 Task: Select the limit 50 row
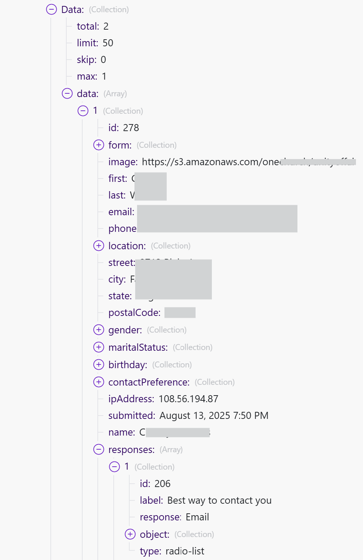click(95, 43)
